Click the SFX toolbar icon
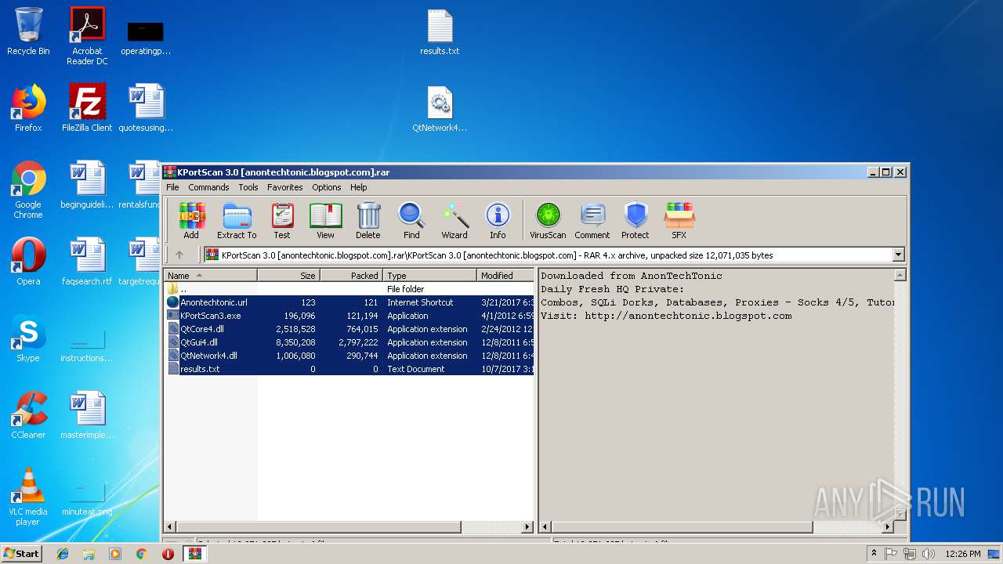 (679, 220)
